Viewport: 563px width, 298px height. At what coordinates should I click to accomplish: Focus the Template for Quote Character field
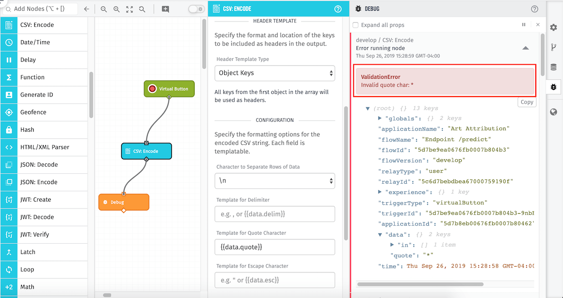point(274,247)
